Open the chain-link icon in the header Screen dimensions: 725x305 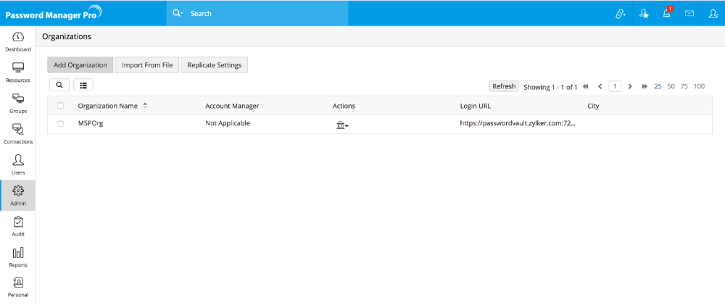tap(620, 14)
